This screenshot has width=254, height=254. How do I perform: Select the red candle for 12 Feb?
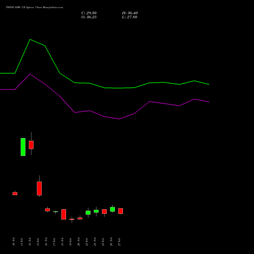click(31, 145)
